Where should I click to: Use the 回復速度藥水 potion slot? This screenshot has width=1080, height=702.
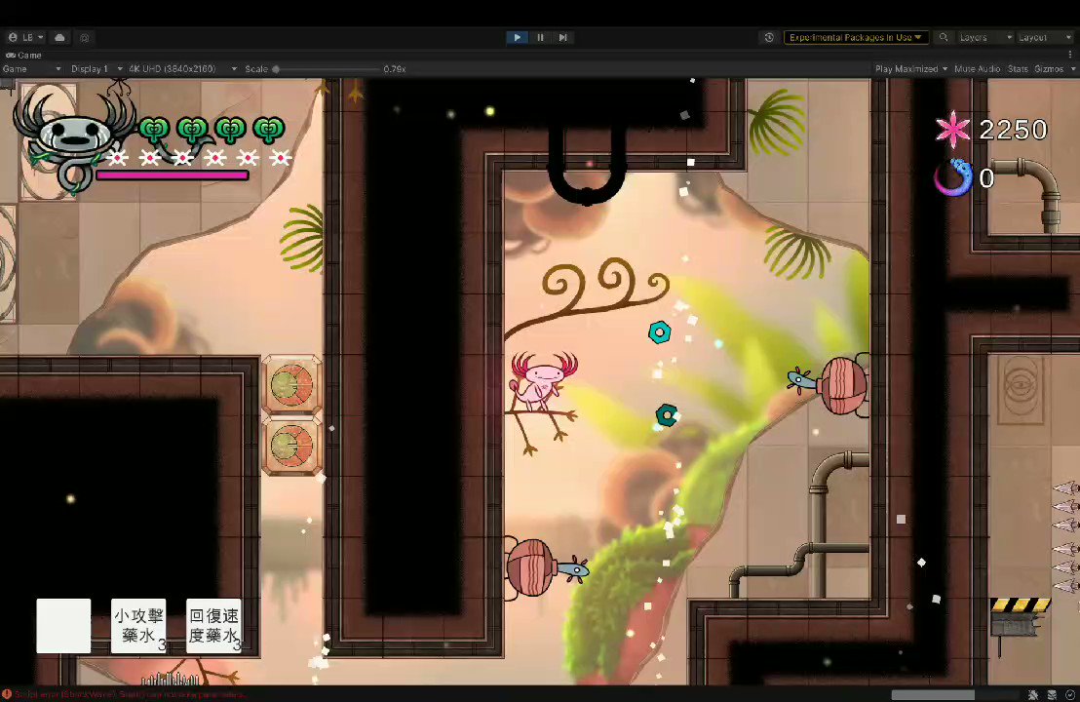tap(213, 626)
